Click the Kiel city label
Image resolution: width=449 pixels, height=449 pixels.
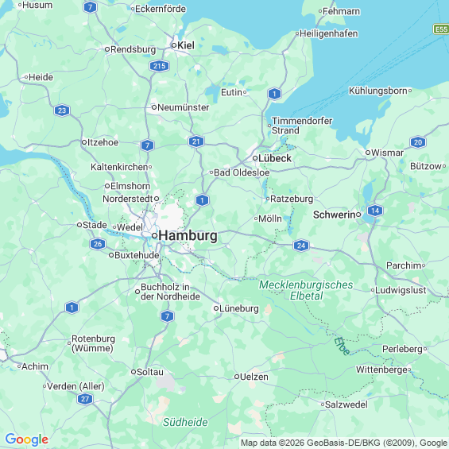coord(186,45)
